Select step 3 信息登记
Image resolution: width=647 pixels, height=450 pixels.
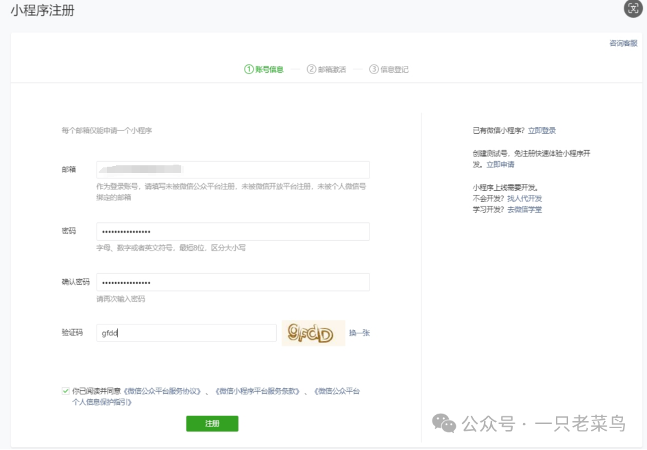point(389,69)
